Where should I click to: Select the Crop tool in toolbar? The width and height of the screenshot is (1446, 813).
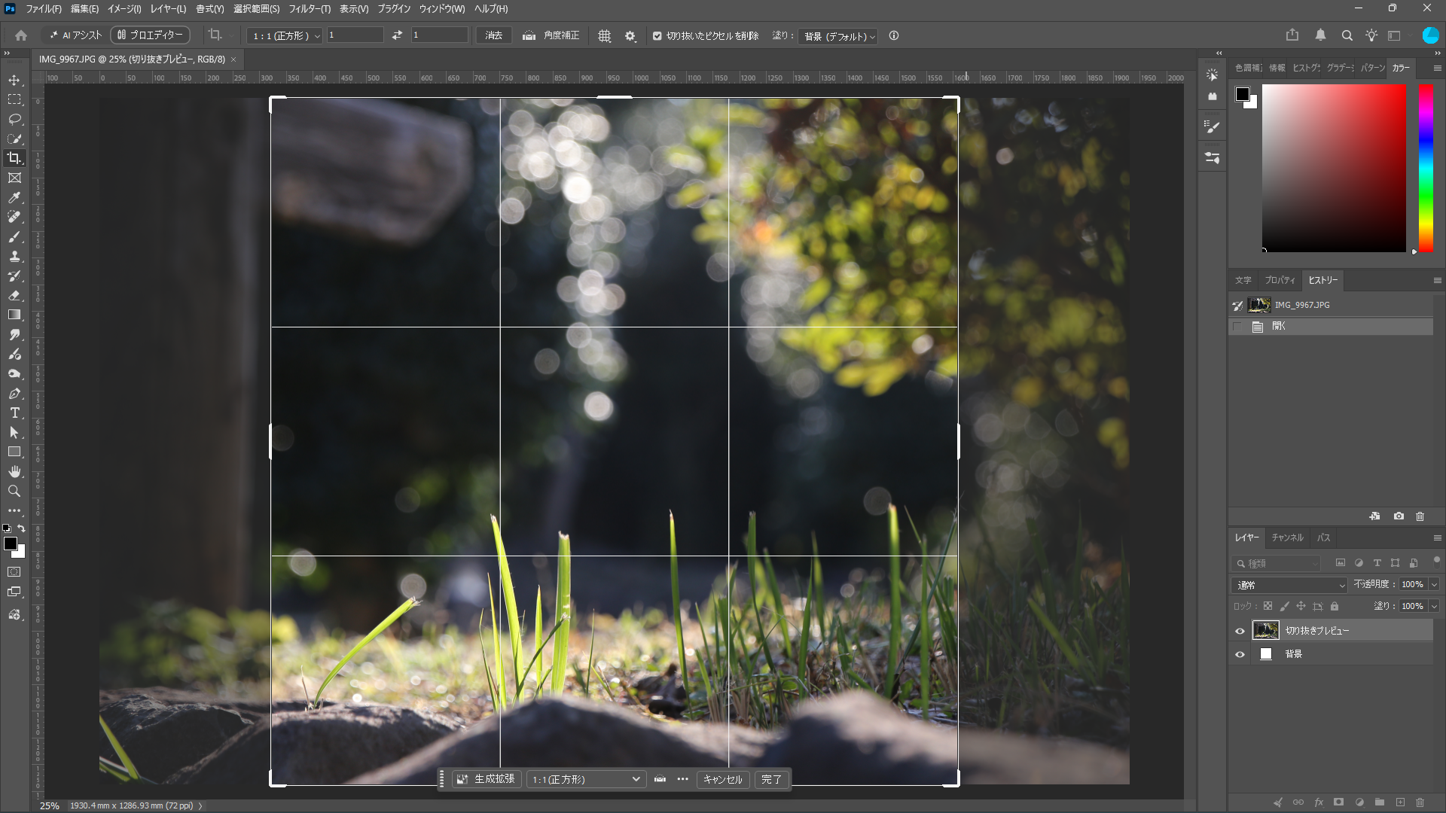[x=14, y=158]
